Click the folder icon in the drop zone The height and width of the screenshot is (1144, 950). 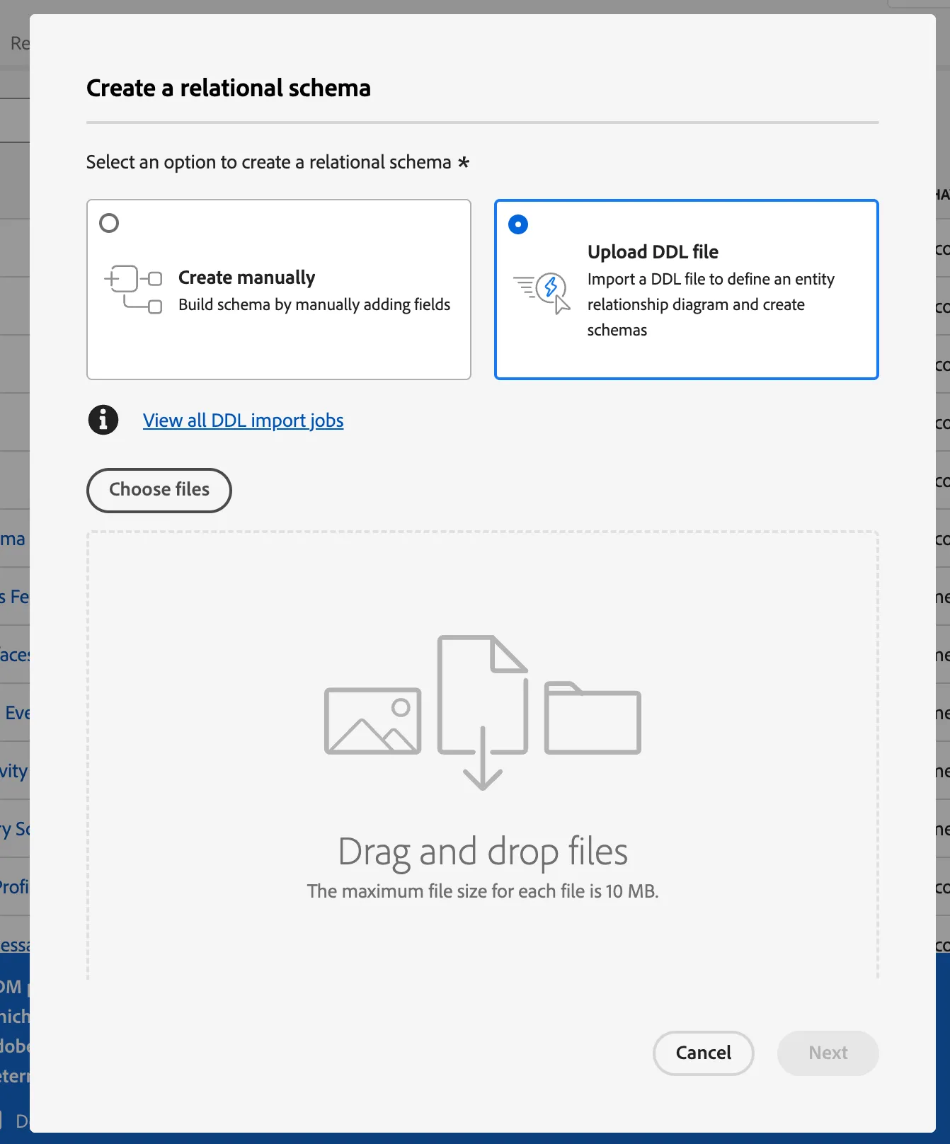593,718
